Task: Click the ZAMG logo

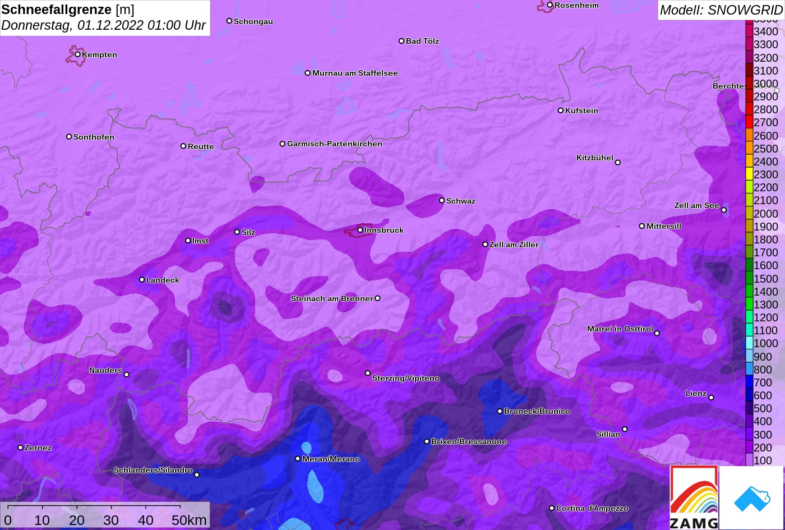Action: coord(694,497)
